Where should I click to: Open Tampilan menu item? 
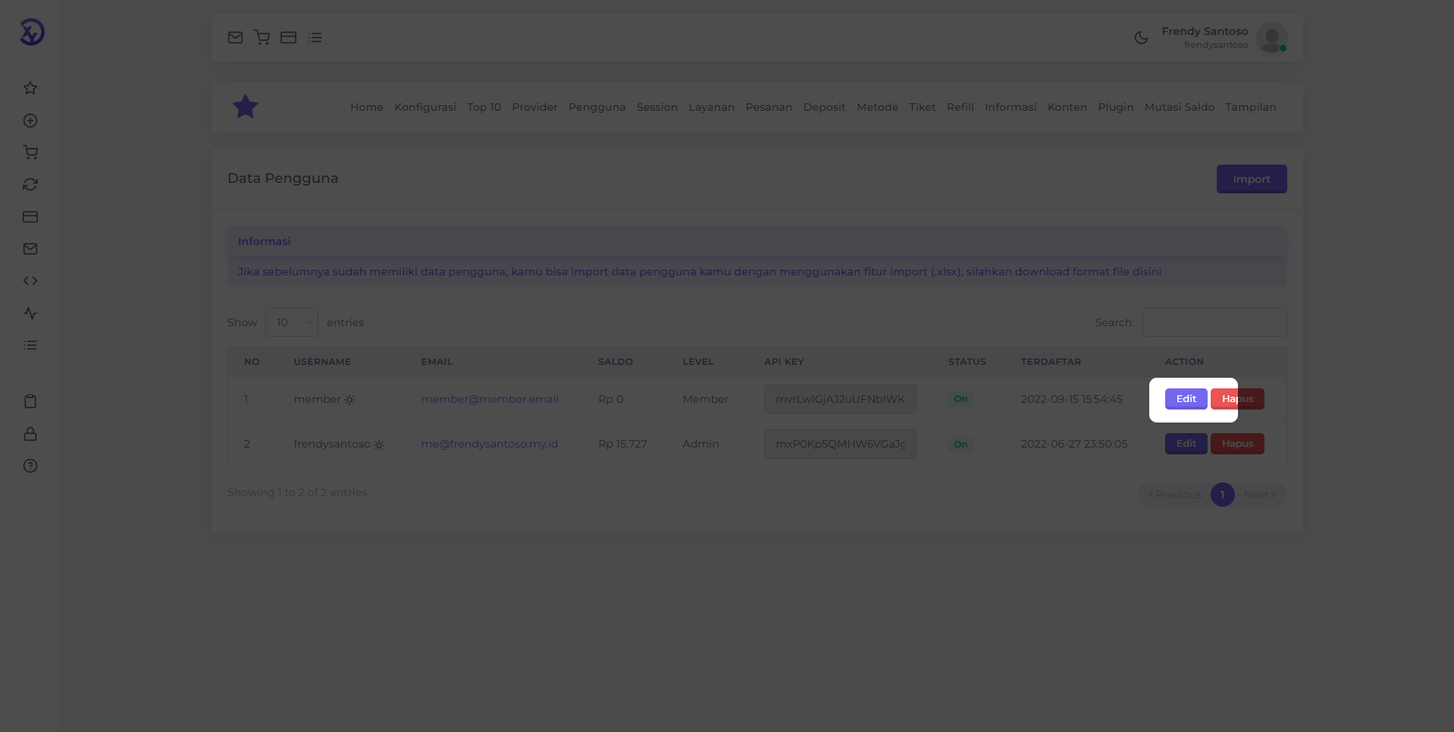click(x=1251, y=107)
